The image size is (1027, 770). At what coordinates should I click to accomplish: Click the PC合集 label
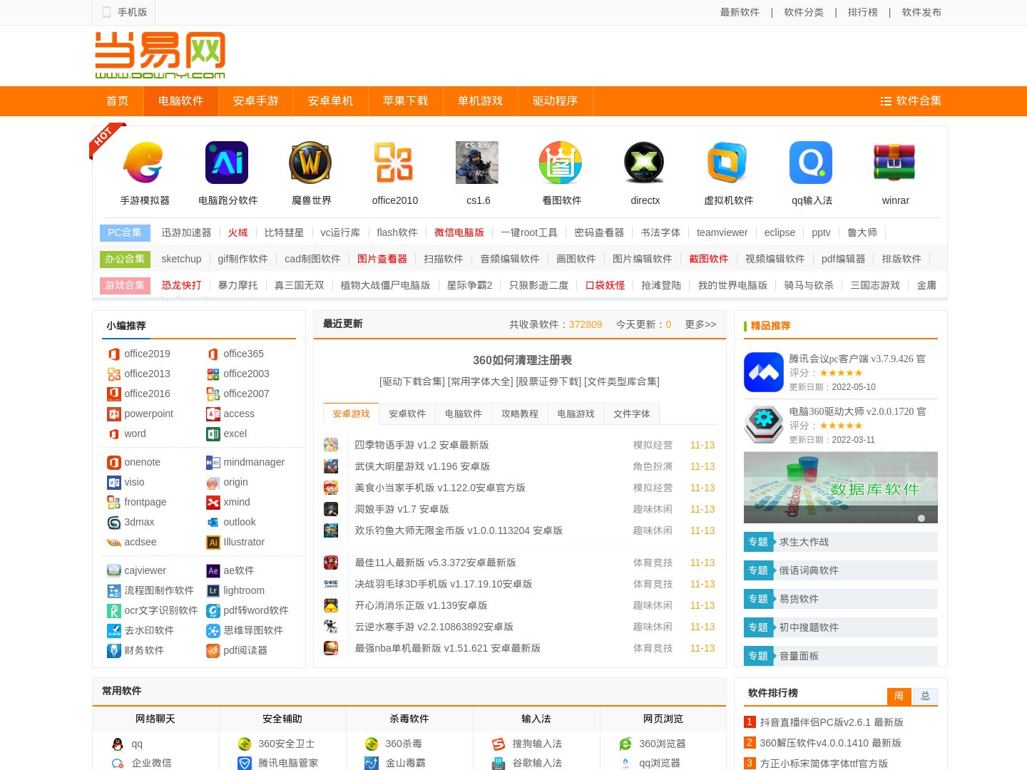[125, 232]
